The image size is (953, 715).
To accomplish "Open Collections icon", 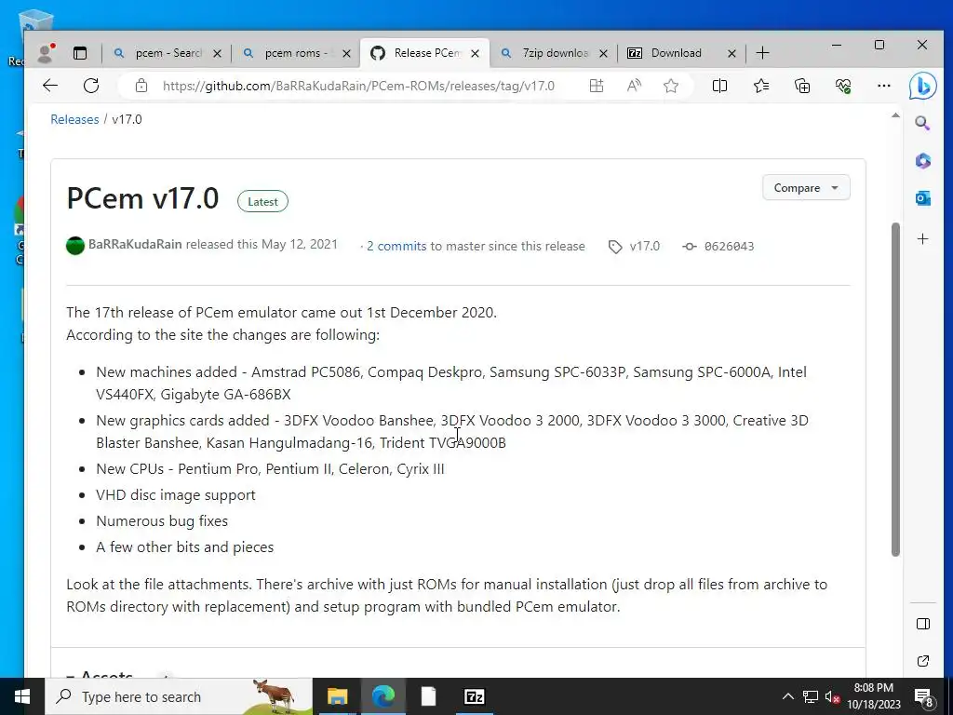I will [x=802, y=86].
